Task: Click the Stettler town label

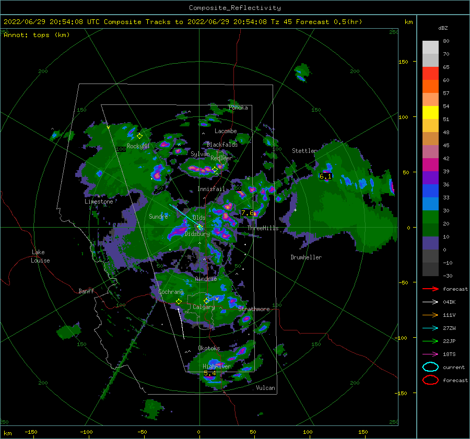Action: pyautogui.click(x=304, y=151)
